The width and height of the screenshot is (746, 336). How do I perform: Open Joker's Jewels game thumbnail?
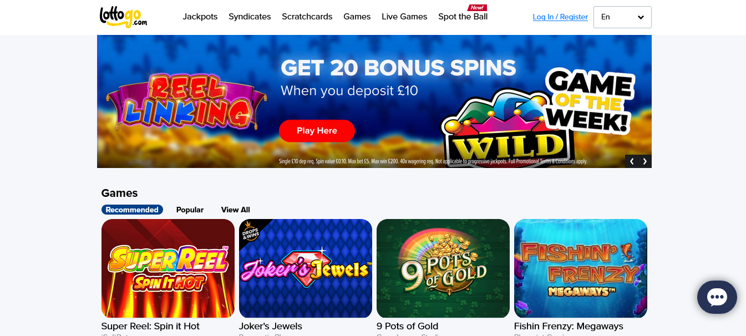point(306,268)
